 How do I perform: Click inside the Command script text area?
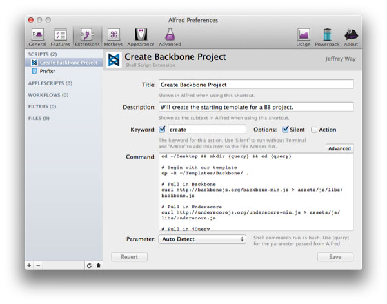256,192
